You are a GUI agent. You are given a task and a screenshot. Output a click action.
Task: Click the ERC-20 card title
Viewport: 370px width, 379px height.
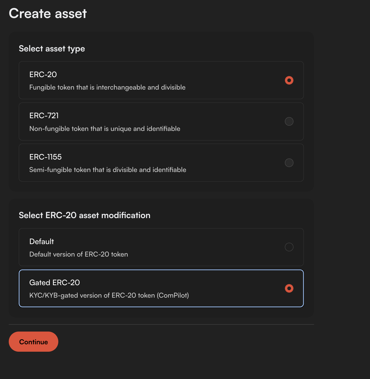point(43,74)
